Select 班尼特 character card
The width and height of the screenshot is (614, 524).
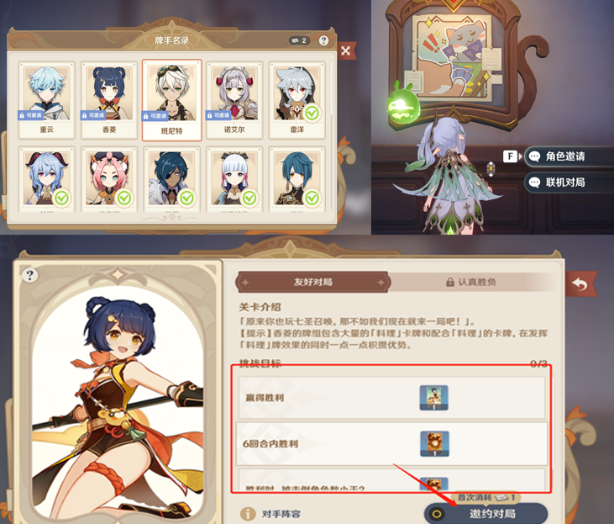(x=172, y=100)
